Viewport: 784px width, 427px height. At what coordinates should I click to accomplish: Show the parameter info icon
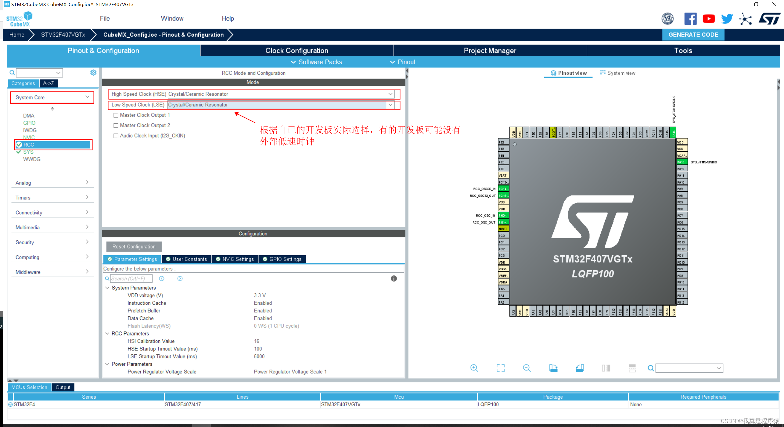pyautogui.click(x=394, y=278)
